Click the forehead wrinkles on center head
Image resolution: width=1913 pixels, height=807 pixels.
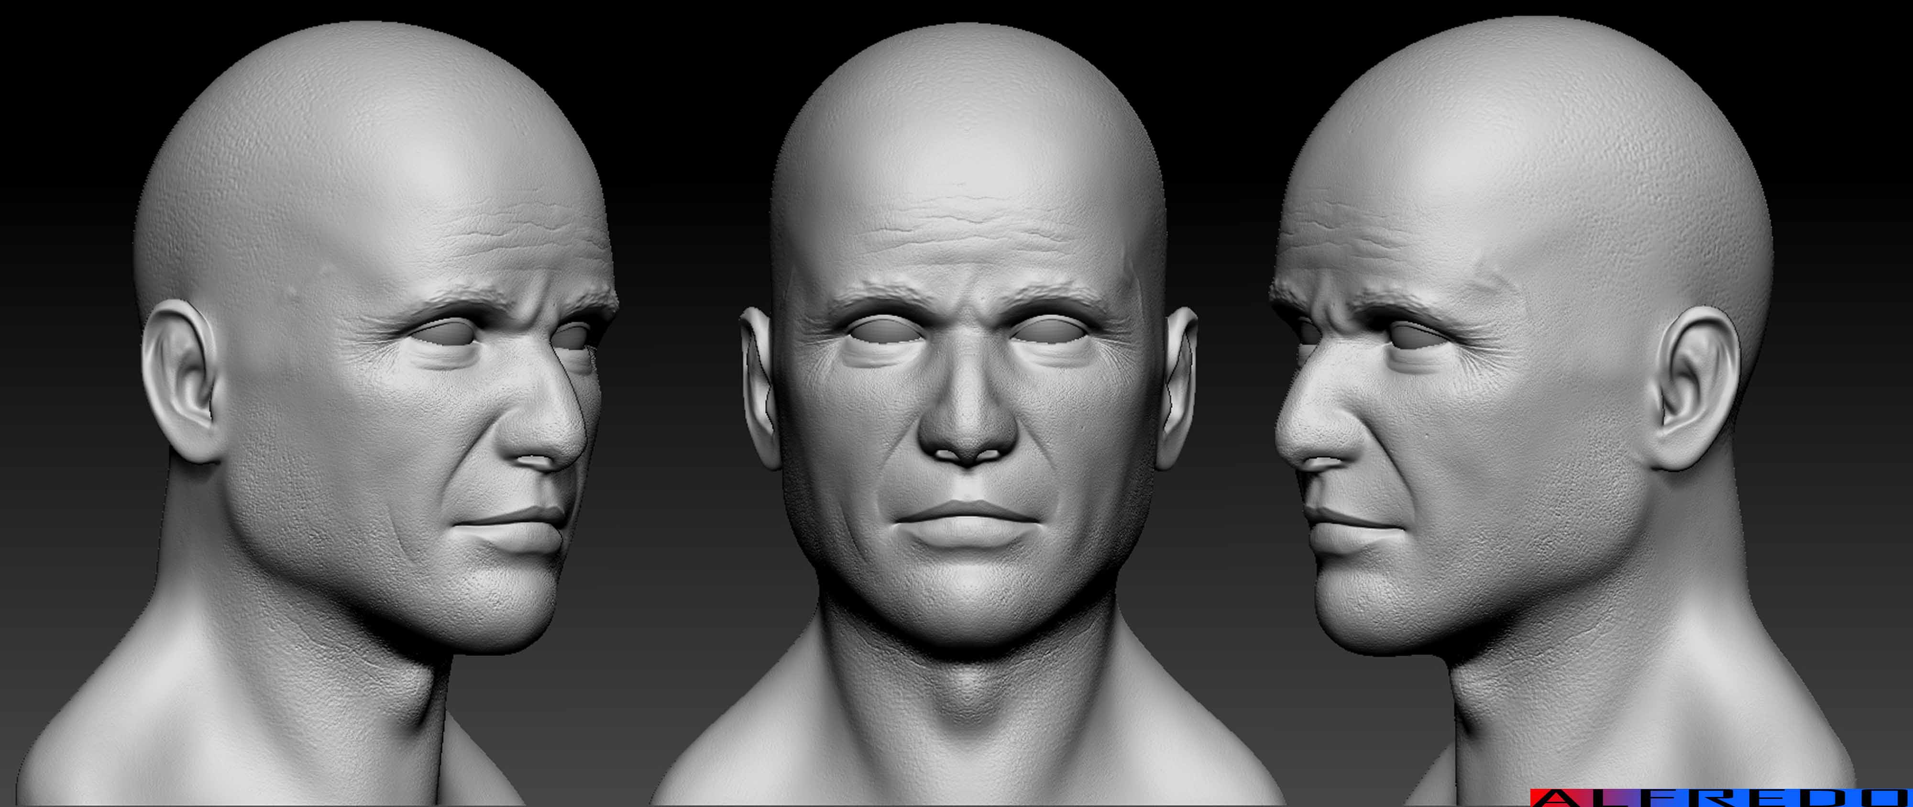pos(967,223)
